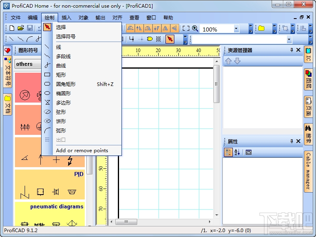Choose 曲线 from the draw menu
The image size is (316, 237).
(x=82, y=66)
